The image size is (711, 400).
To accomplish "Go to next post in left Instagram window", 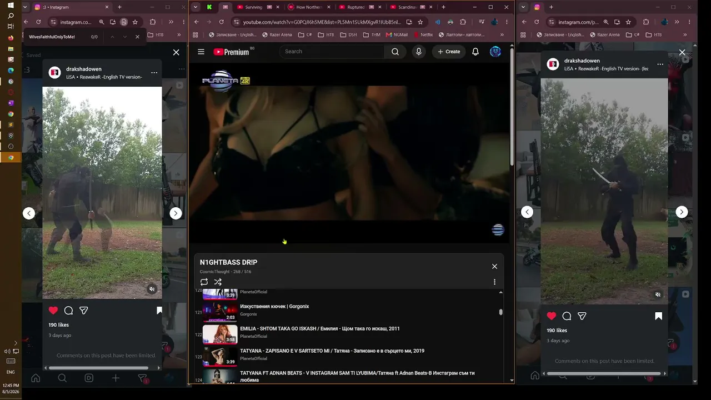I will [x=176, y=213].
